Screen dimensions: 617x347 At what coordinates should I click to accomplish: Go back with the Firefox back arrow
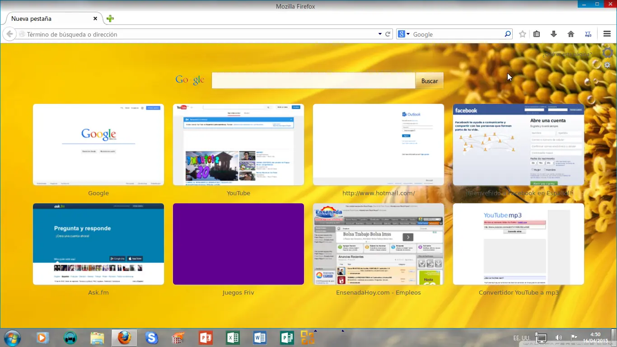[x=9, y=34]
